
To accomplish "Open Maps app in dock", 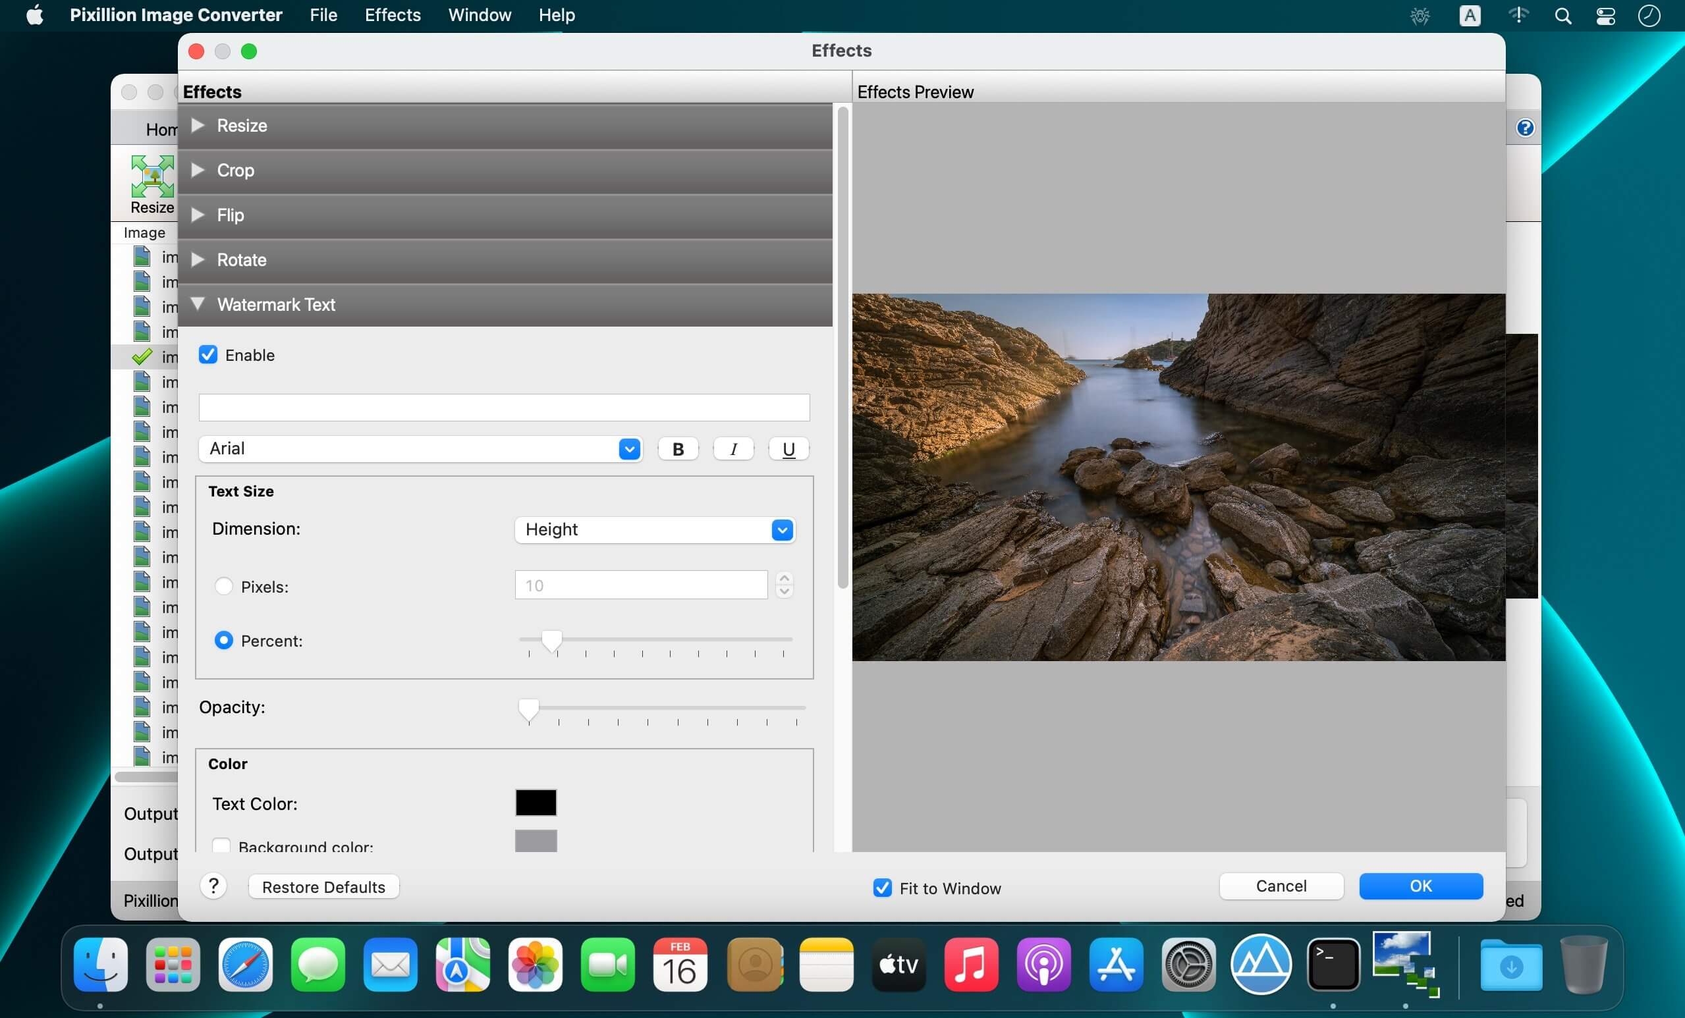I will point(463,965).
